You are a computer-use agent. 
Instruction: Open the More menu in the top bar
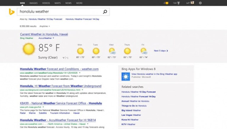(x=79, y=3)
